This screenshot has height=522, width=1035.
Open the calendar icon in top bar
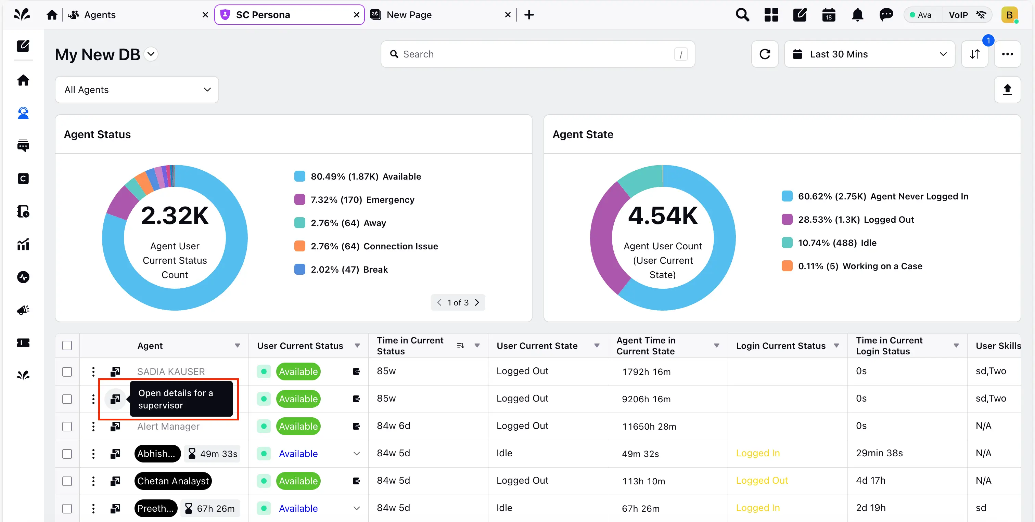829,15
